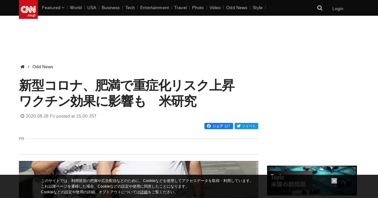Select the Tech menu item
The height and width of the screenshot is (198, 378).
[130, 8]
